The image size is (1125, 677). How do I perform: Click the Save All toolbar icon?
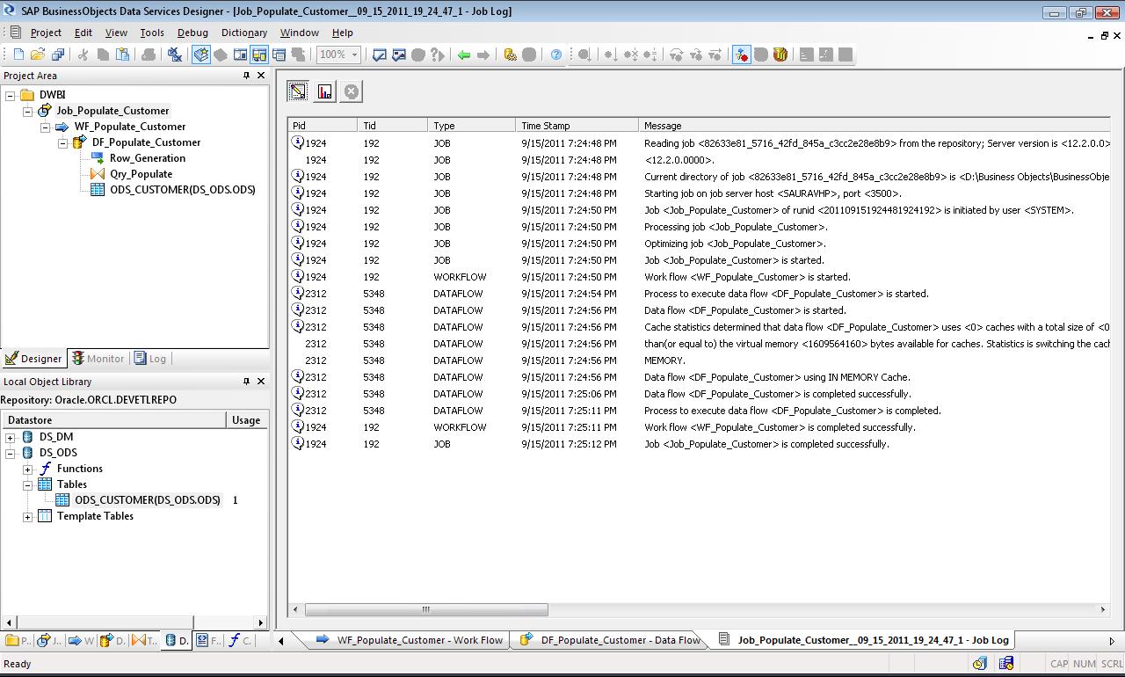pos(58,55)
